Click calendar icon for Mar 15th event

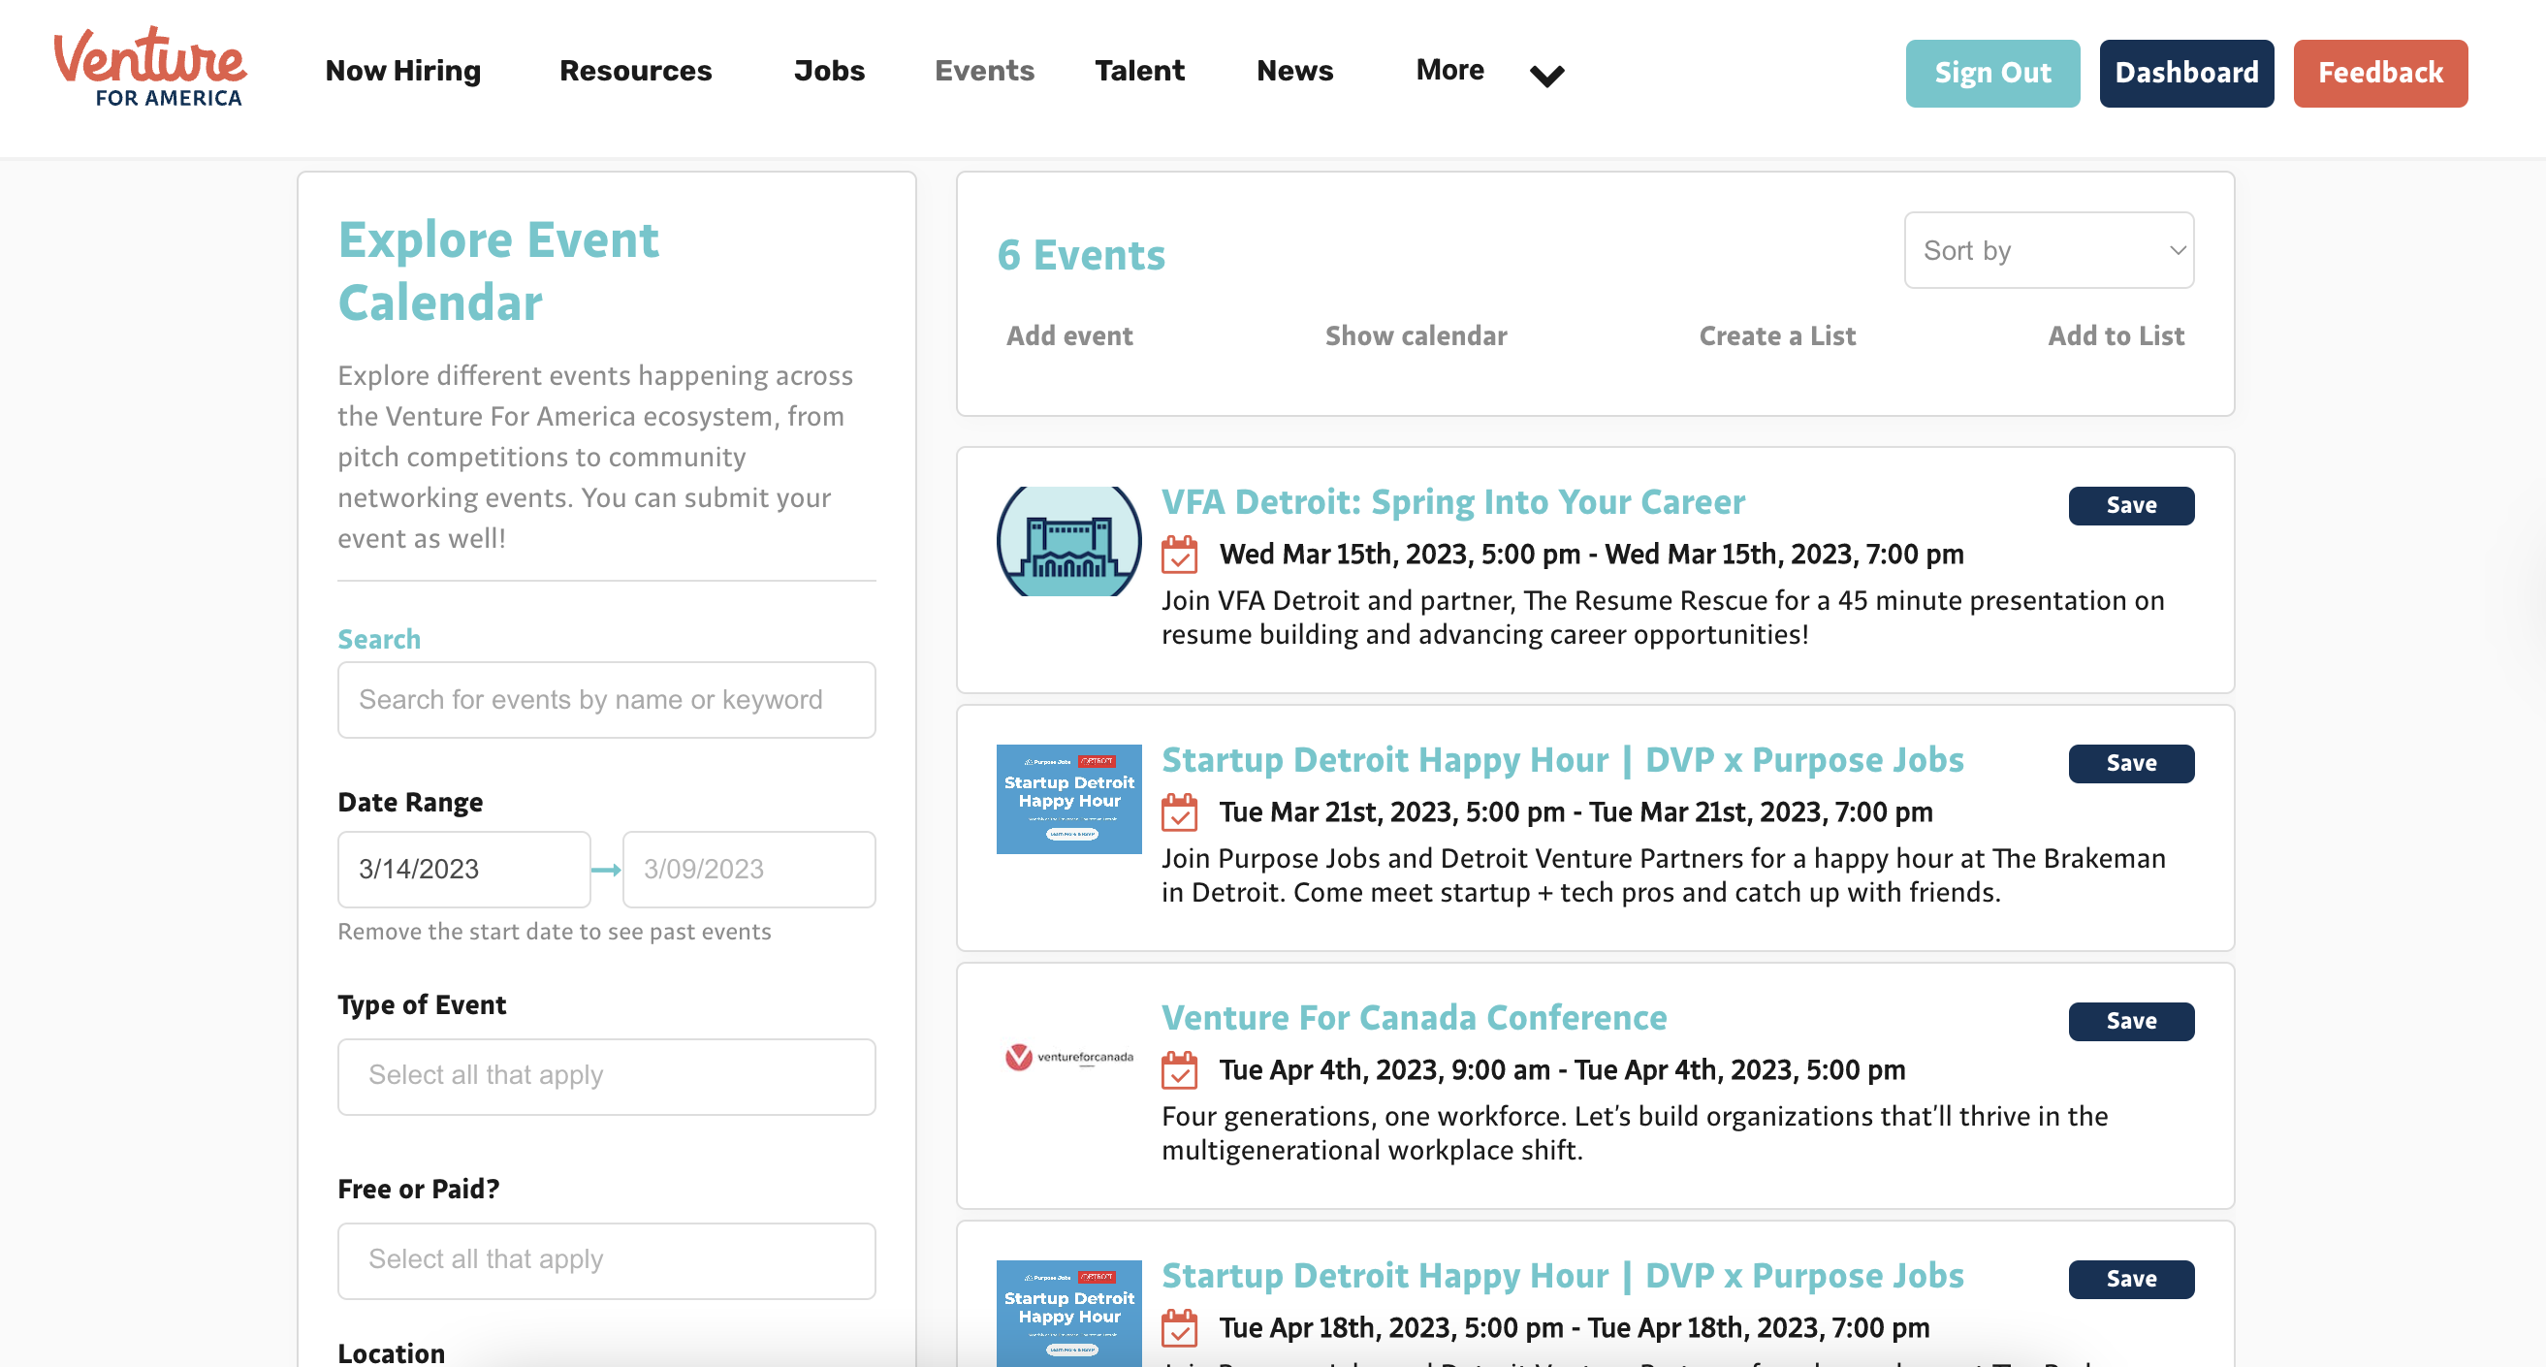pos(1179,555)
